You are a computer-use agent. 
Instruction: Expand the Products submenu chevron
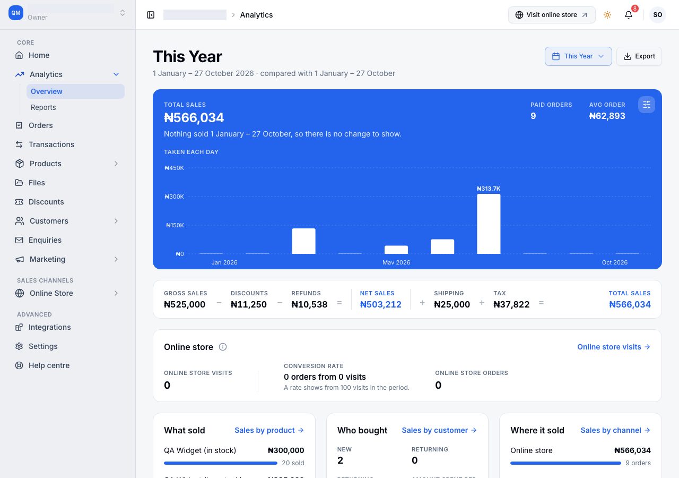pyautogui.click(x=116, y=164)
